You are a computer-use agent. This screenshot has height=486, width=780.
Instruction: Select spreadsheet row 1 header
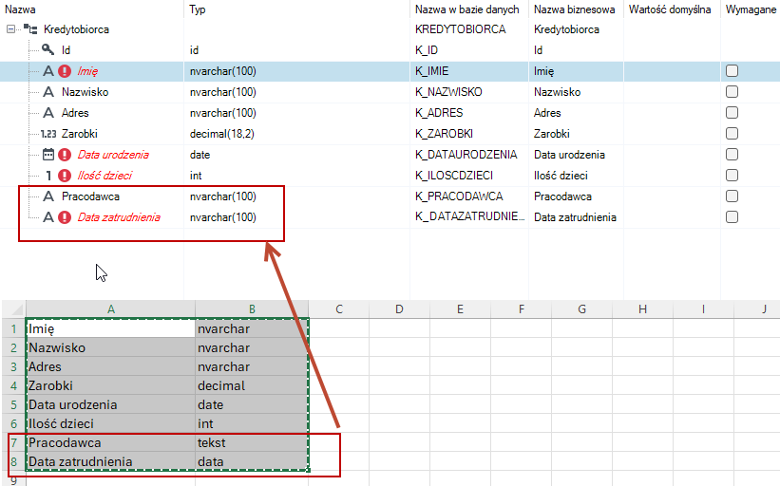13,329
